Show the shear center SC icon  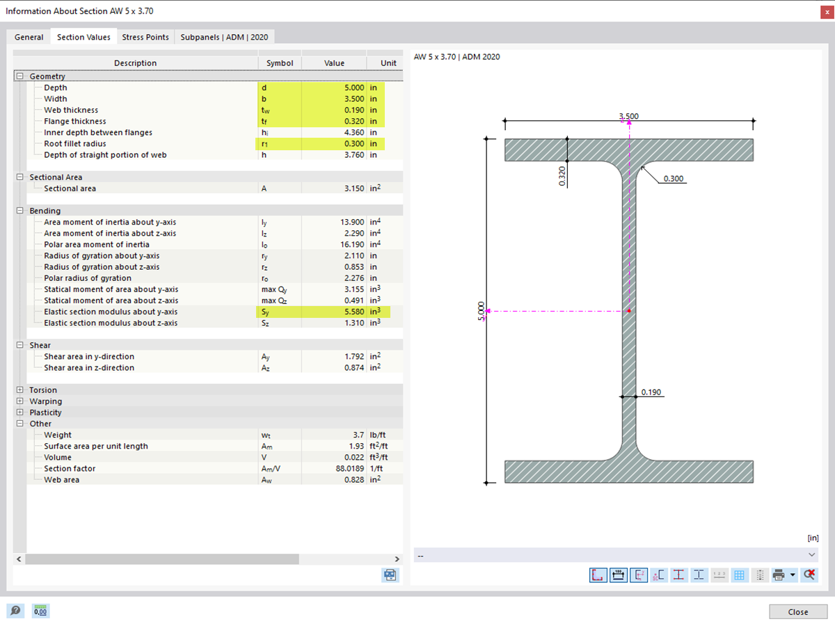pyautogui.click(x=658, y=575)
